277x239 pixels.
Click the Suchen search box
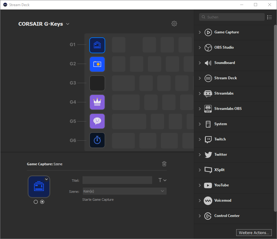click(233, 17)
